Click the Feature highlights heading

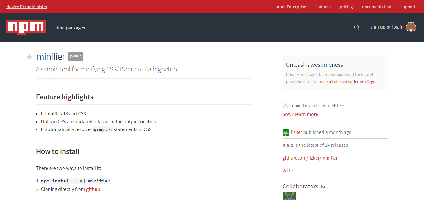pyautogui.click(x=65, y=97)
